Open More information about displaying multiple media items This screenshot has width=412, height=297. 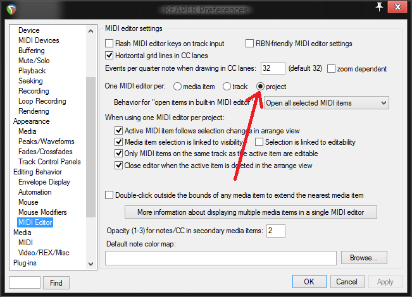251,212
